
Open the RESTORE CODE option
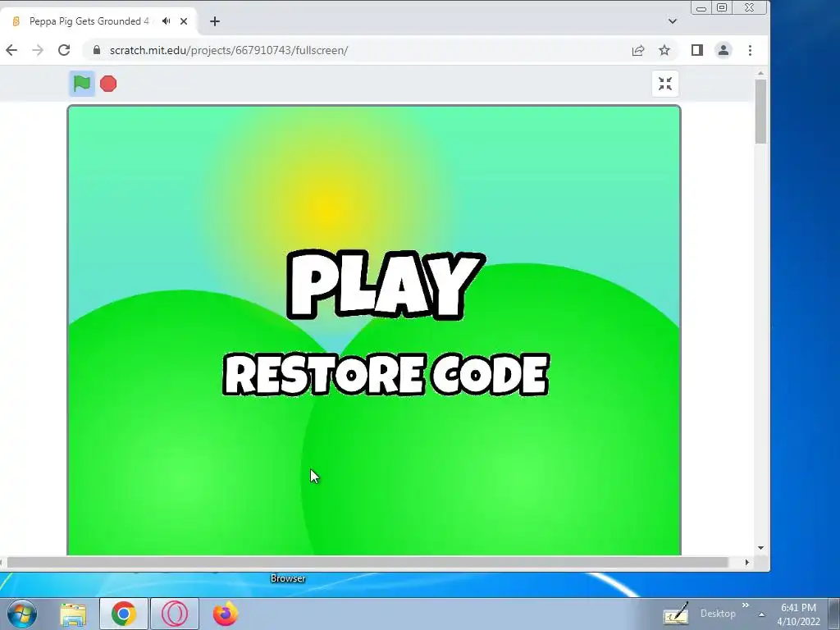pyautogui.click(x=386, y=374)
